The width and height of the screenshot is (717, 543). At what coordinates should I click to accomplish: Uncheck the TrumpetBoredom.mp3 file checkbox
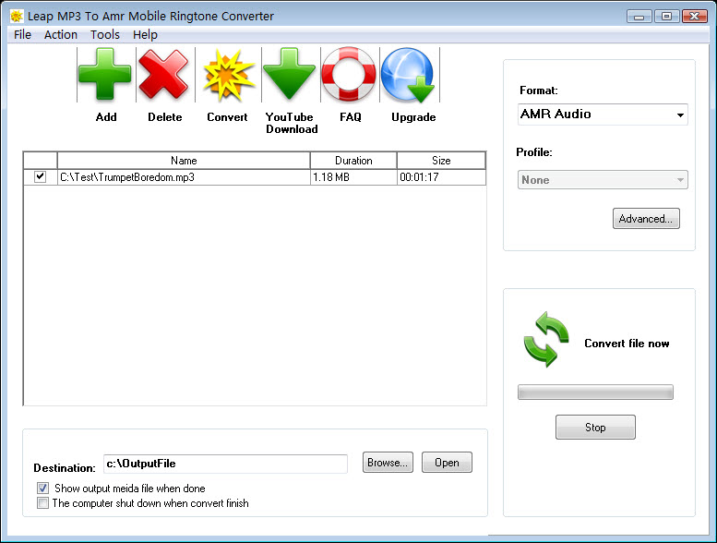(41, 176)
